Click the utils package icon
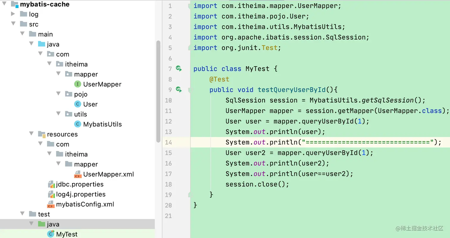450x238 pixels. [x=69, y=114]
